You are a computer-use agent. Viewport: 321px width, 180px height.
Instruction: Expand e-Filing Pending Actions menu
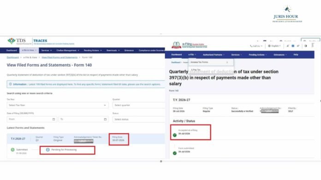click(258, 55)
